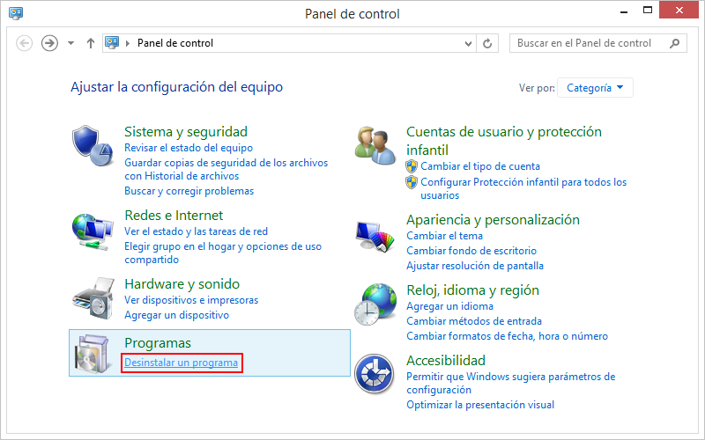The width and height of the screenshot is (705, 440).
Task: Click Ver el estado y las tareas de red
Action: coord(196,231)
